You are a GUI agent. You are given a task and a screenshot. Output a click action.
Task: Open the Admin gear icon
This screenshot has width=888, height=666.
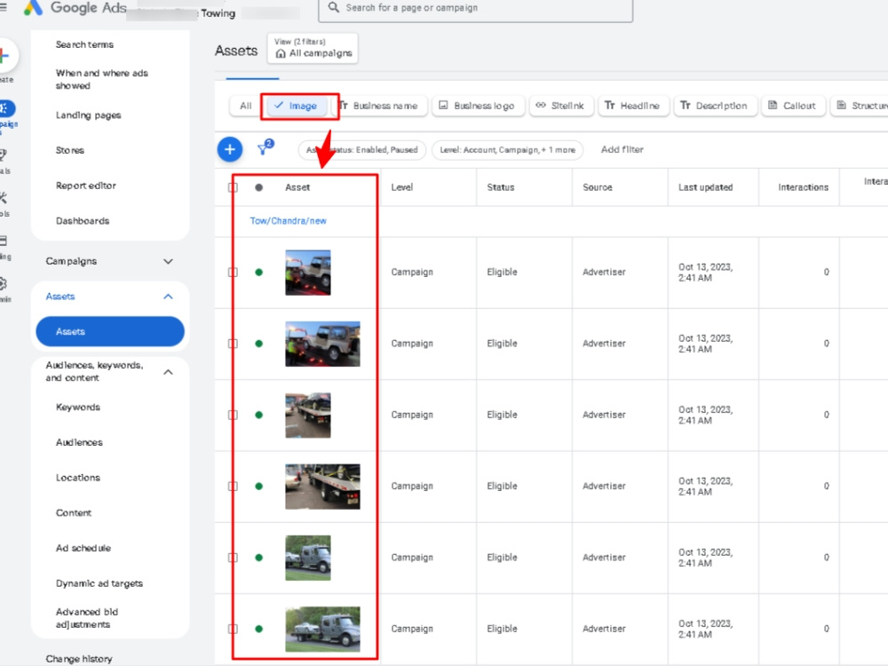4,284
